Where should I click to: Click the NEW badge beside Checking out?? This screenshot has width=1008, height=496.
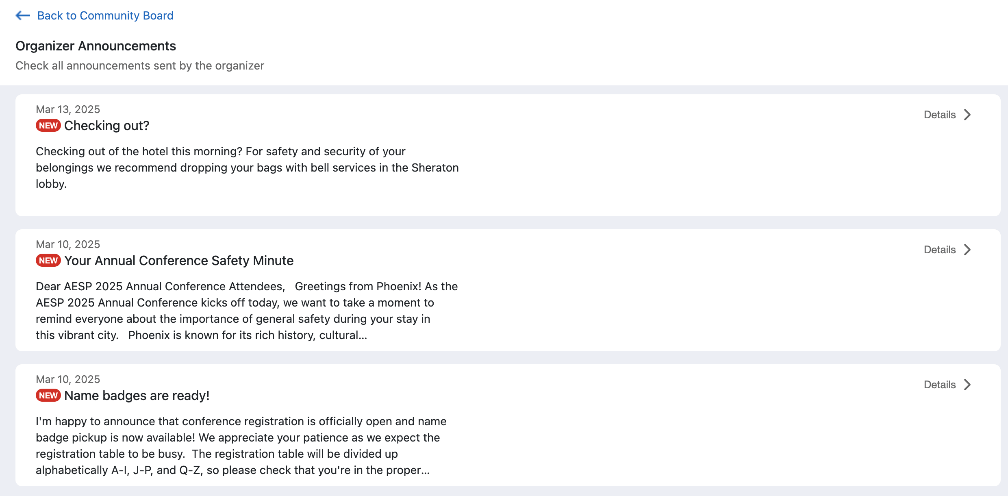coord(48,126)
